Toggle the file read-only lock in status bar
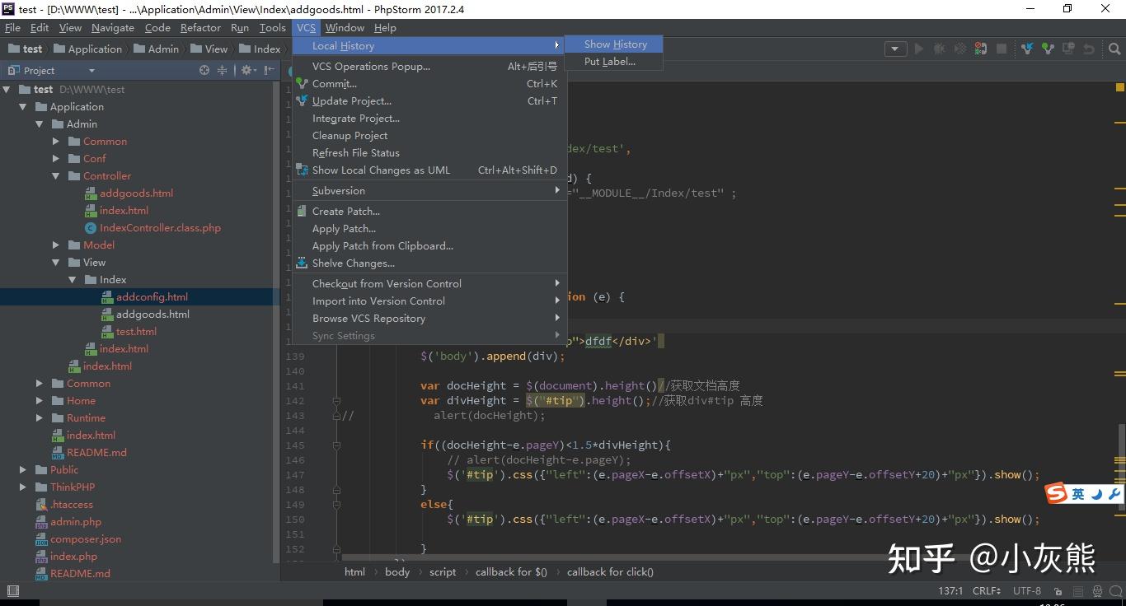Viewport: 1126px width, 606px height. tap(1058, 591)
